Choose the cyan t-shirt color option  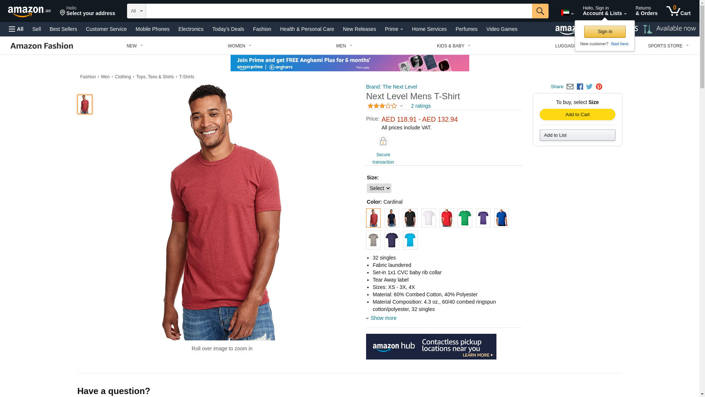(410, 240)
